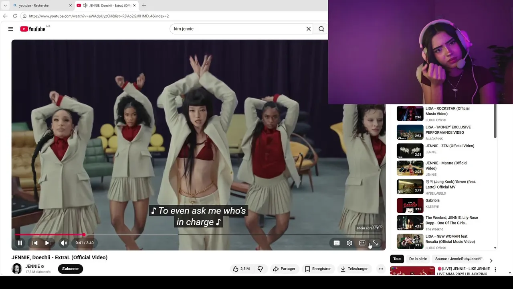
Task: Open JENNIE channel name link
Action: pyautogui.click(x=33, y=267)
